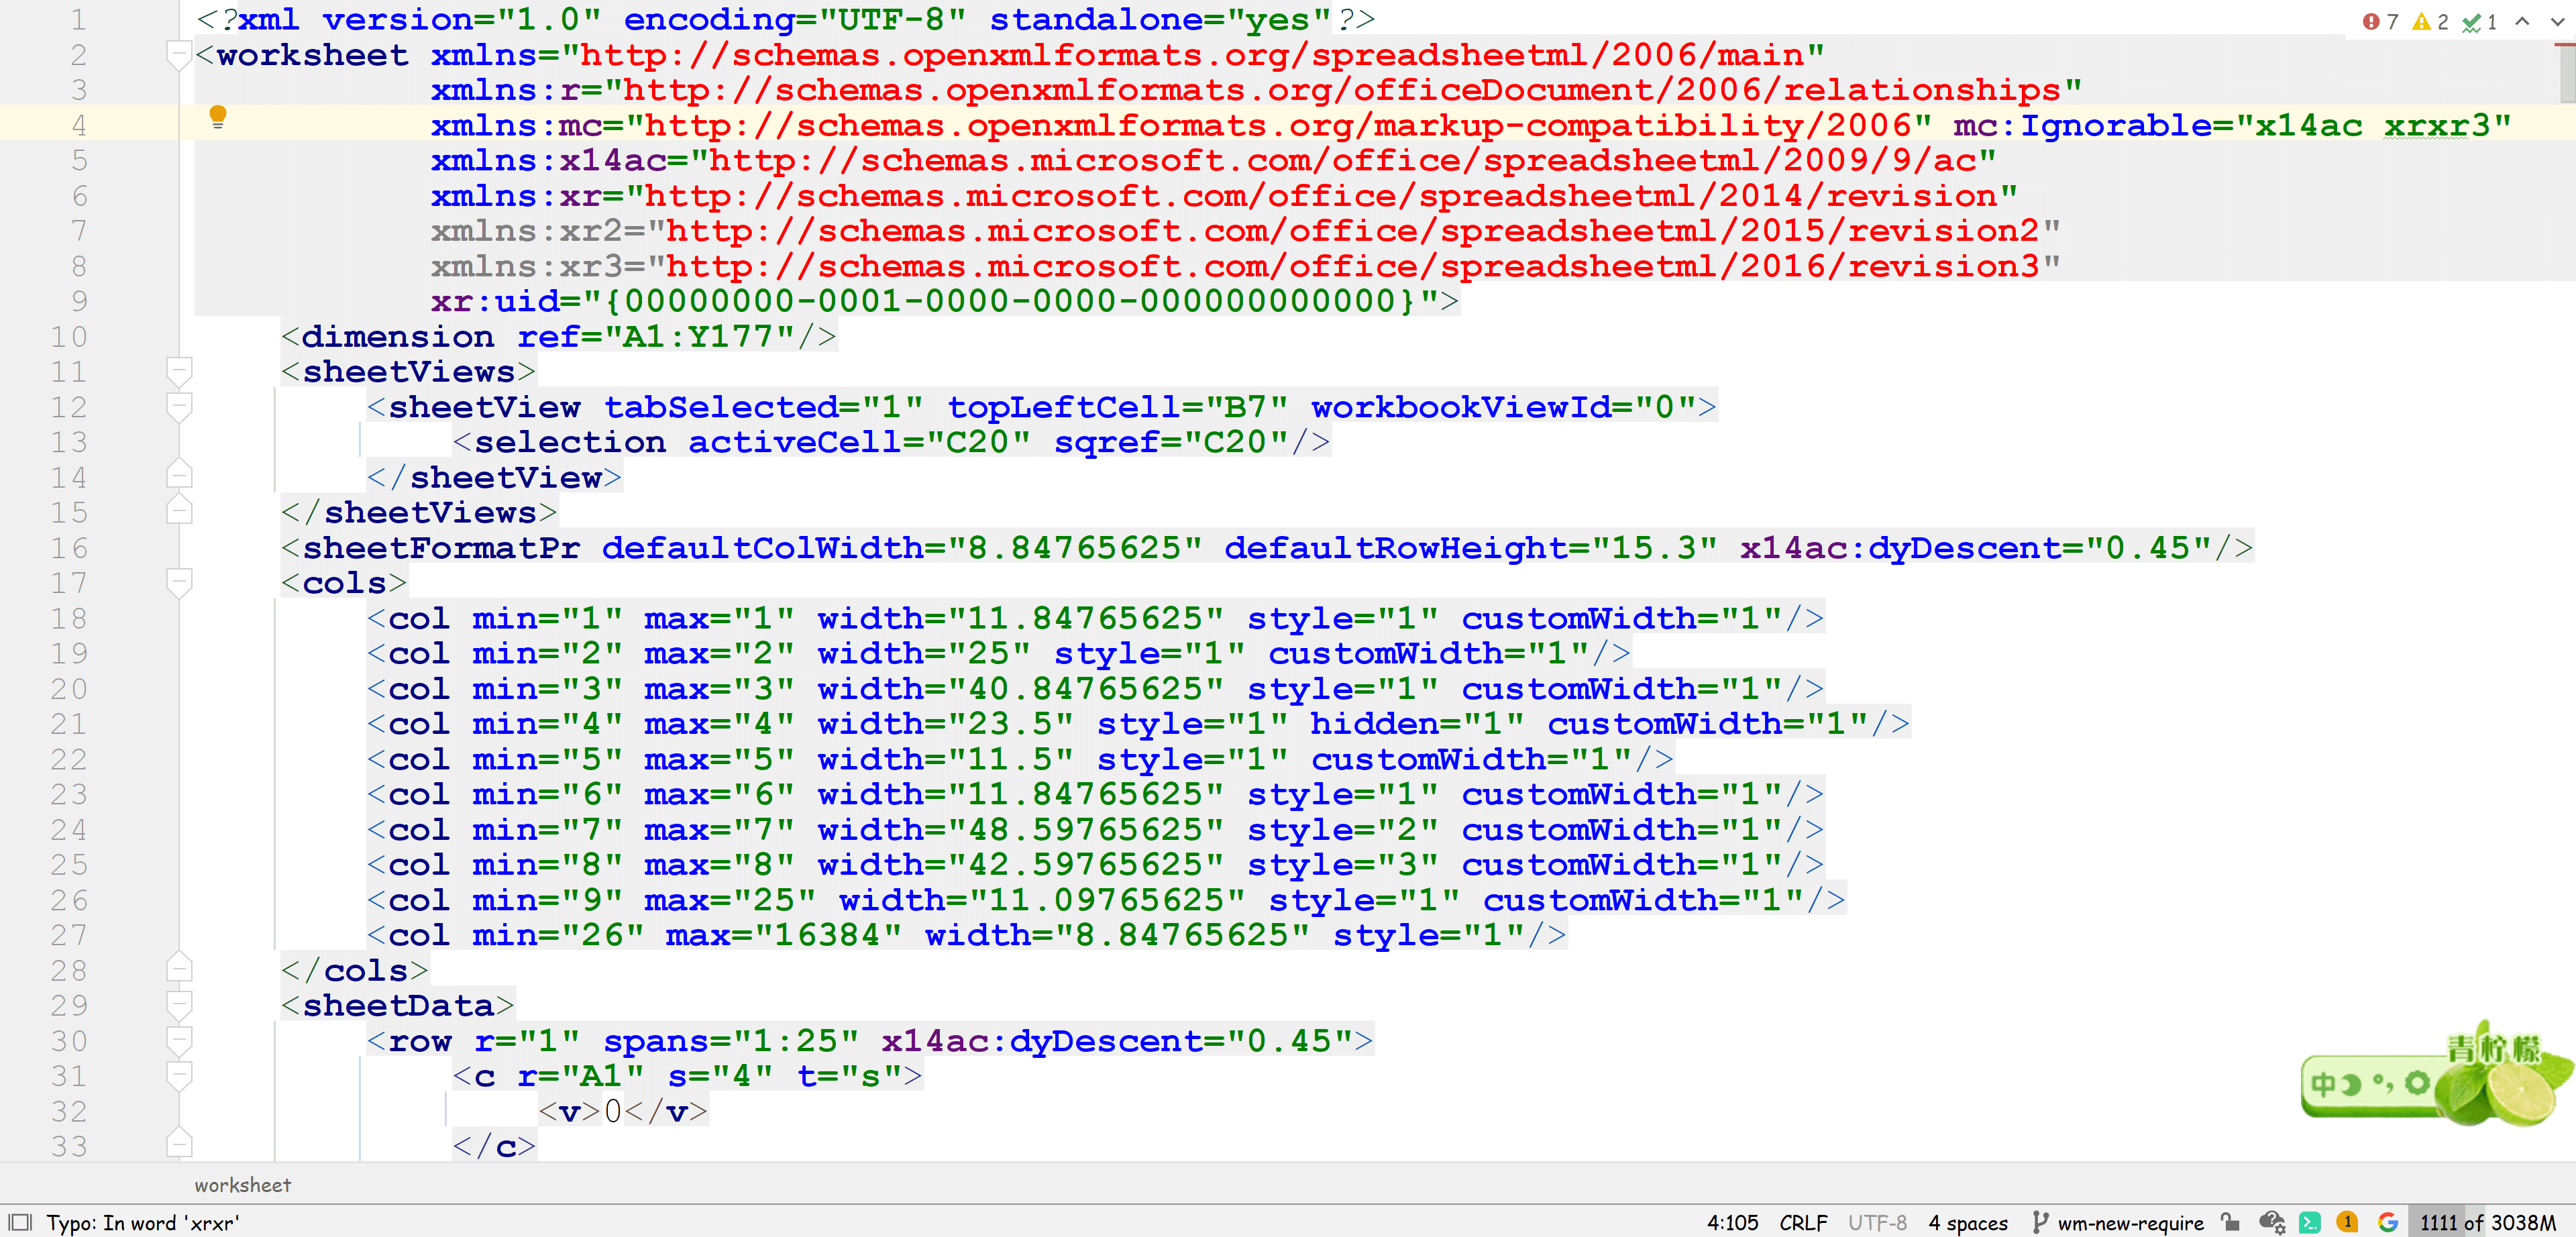Click the memory usage indicator bar
This screenshot has height=1237, width=2576.
click(x=2487, y=1222)
